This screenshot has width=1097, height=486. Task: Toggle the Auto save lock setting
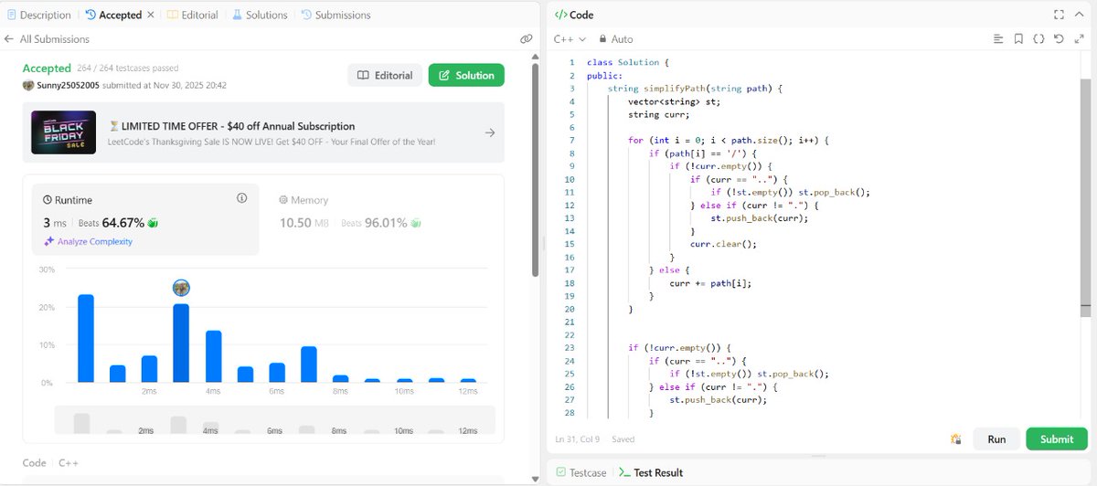pos(616,39)
